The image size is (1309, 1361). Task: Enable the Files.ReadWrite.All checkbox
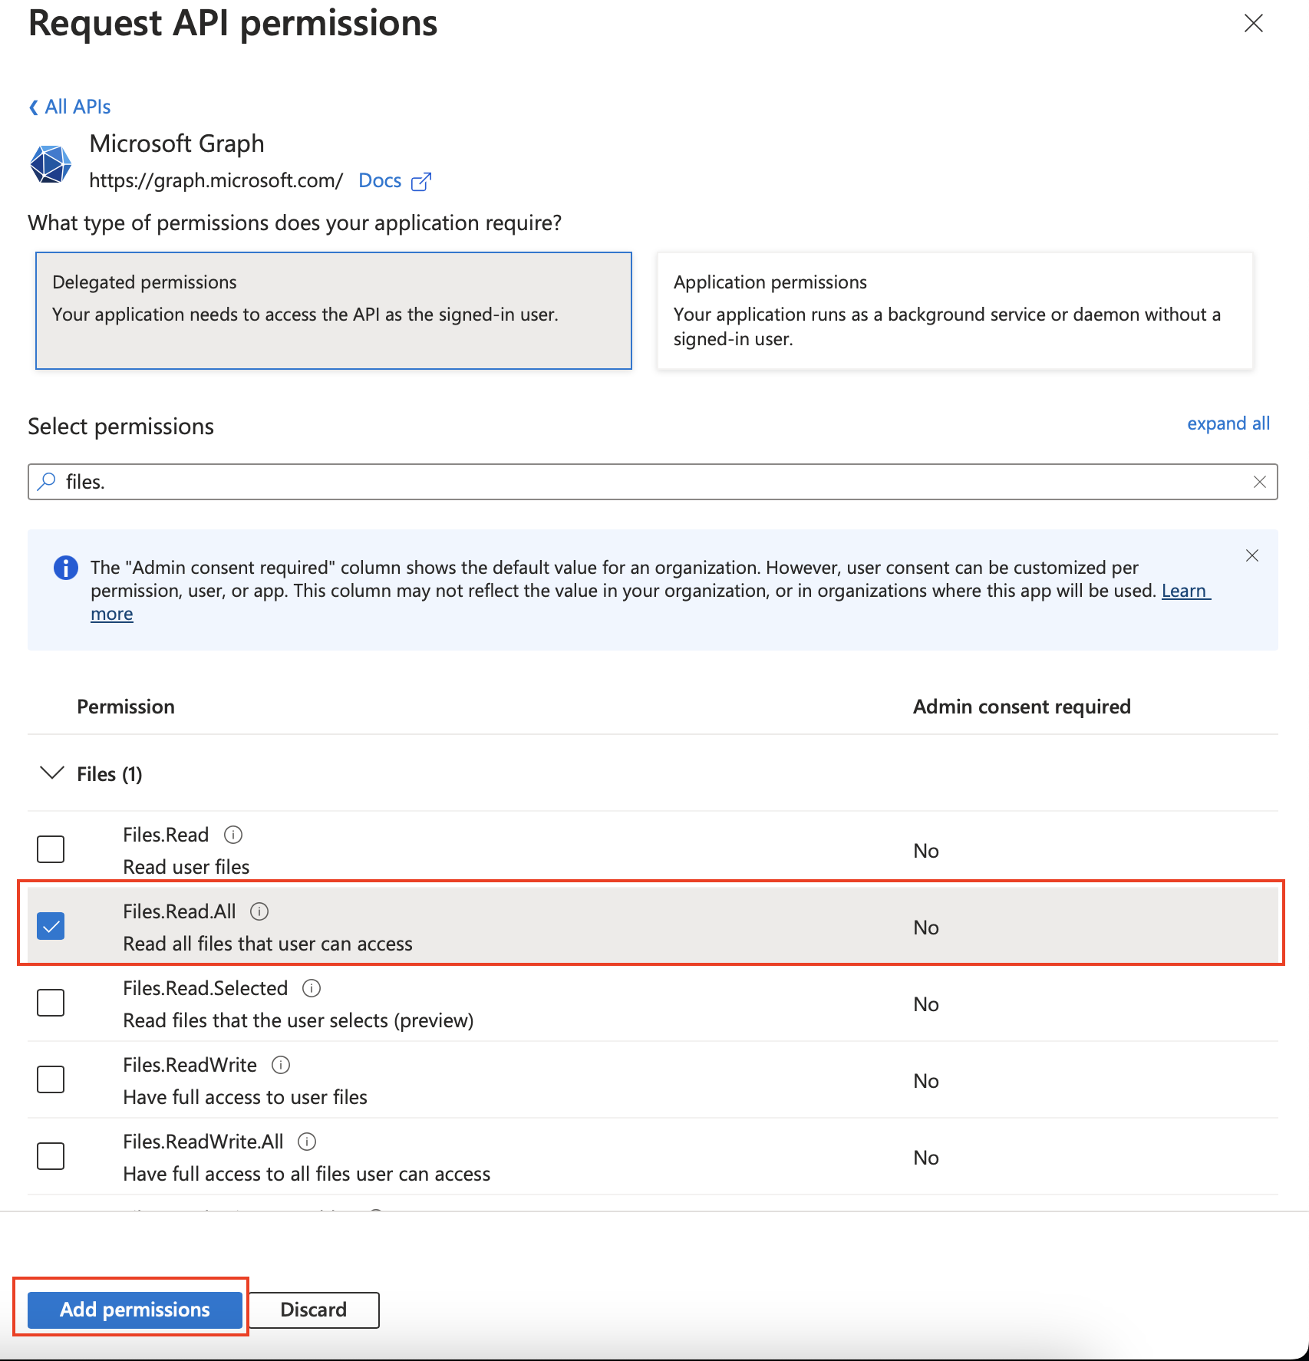51,1156
